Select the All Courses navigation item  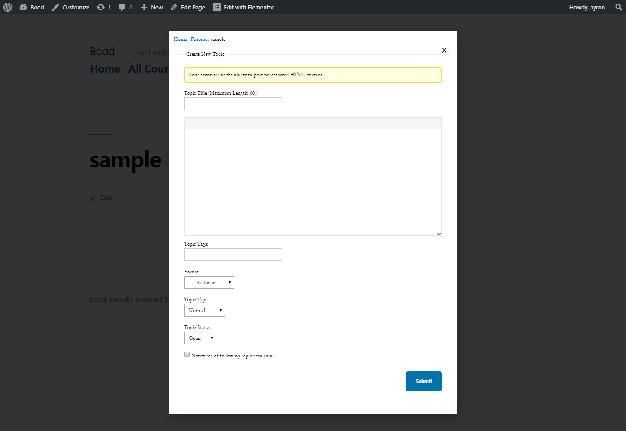pos(149,68)
